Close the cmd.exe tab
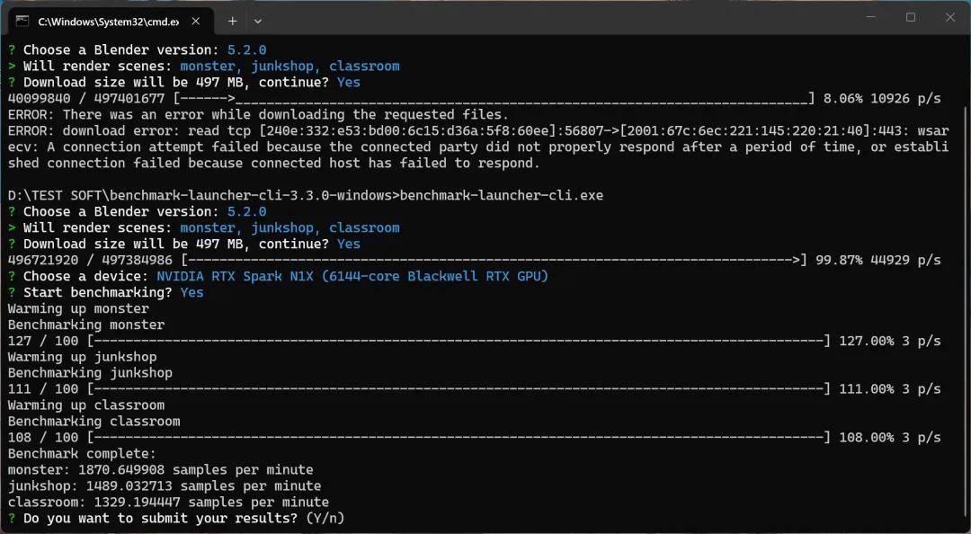Viewport: 971px width, 534px height. pos(196,21)
